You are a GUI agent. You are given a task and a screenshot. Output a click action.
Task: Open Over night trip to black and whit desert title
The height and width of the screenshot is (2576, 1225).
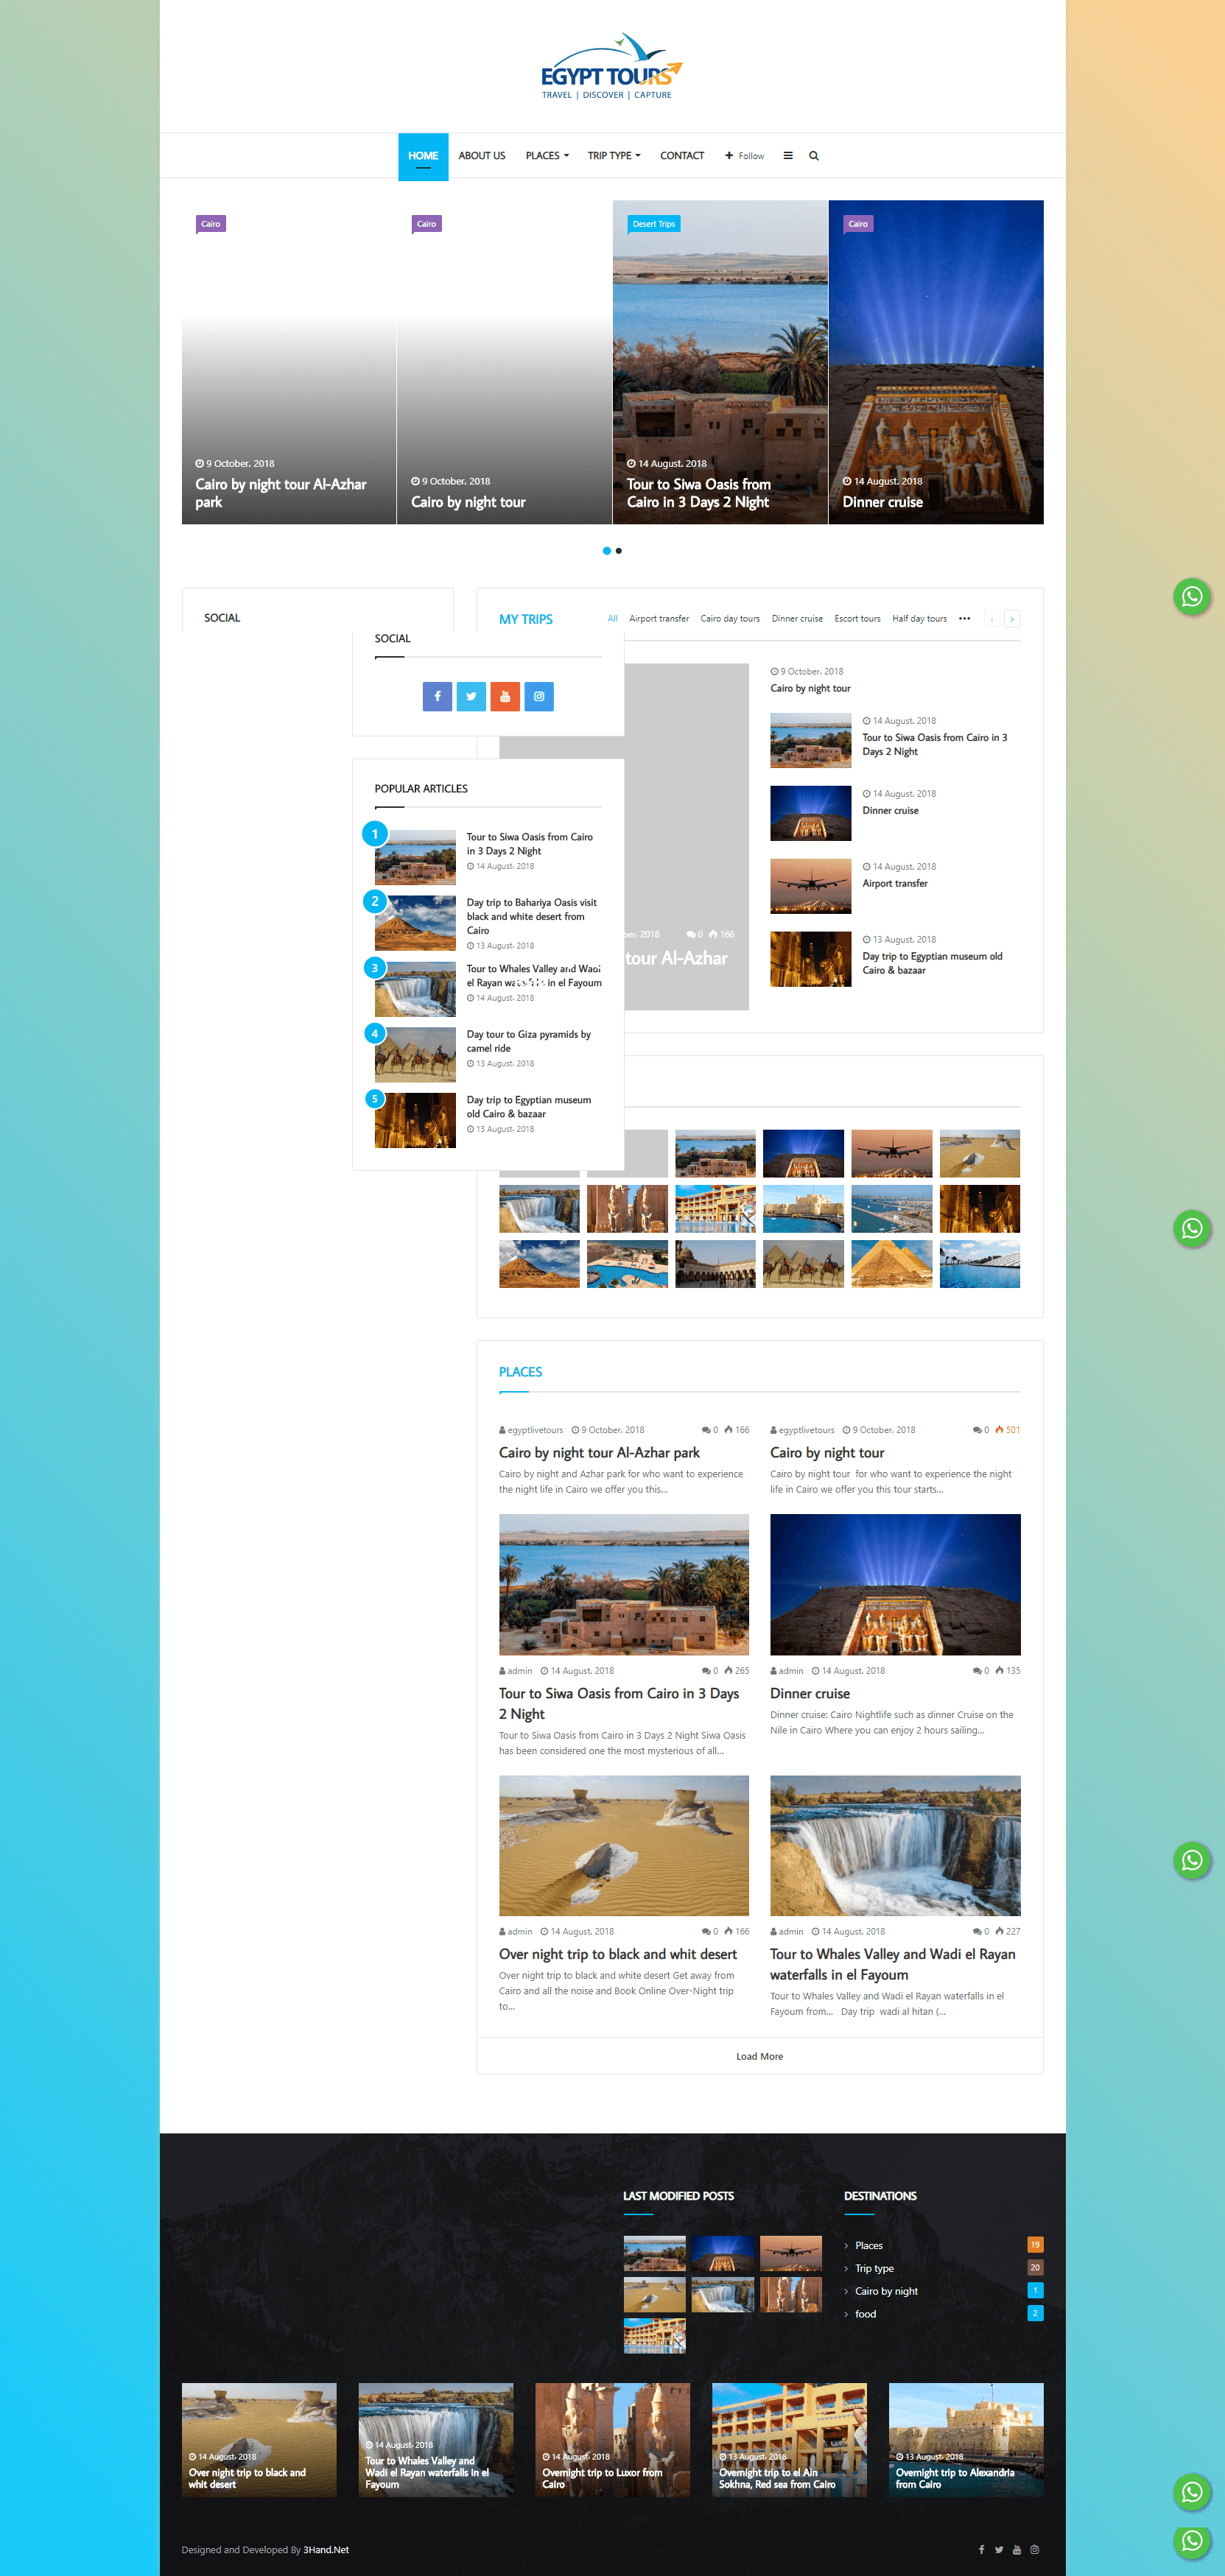click(618, 1954)
